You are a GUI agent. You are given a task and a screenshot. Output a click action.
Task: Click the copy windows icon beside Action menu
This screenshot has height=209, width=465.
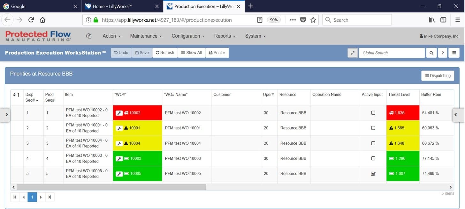[x=89, y=36]
